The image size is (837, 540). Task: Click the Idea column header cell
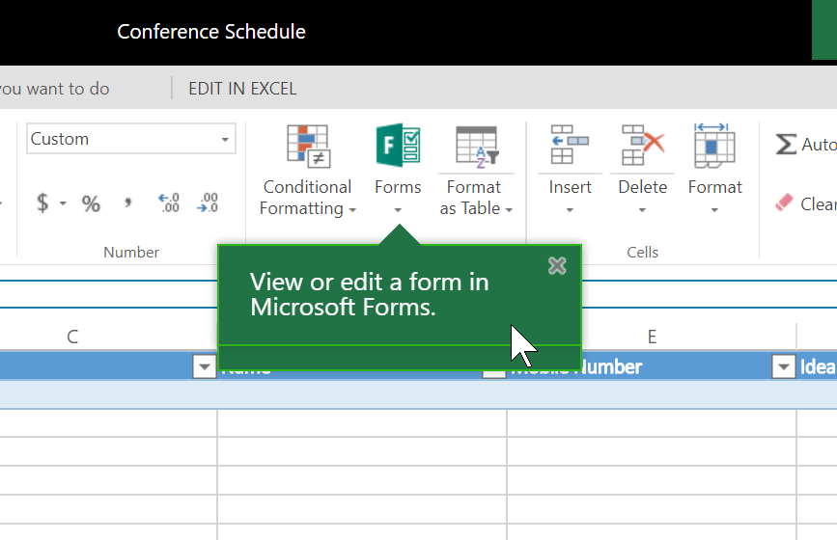[x=818, y=366]
